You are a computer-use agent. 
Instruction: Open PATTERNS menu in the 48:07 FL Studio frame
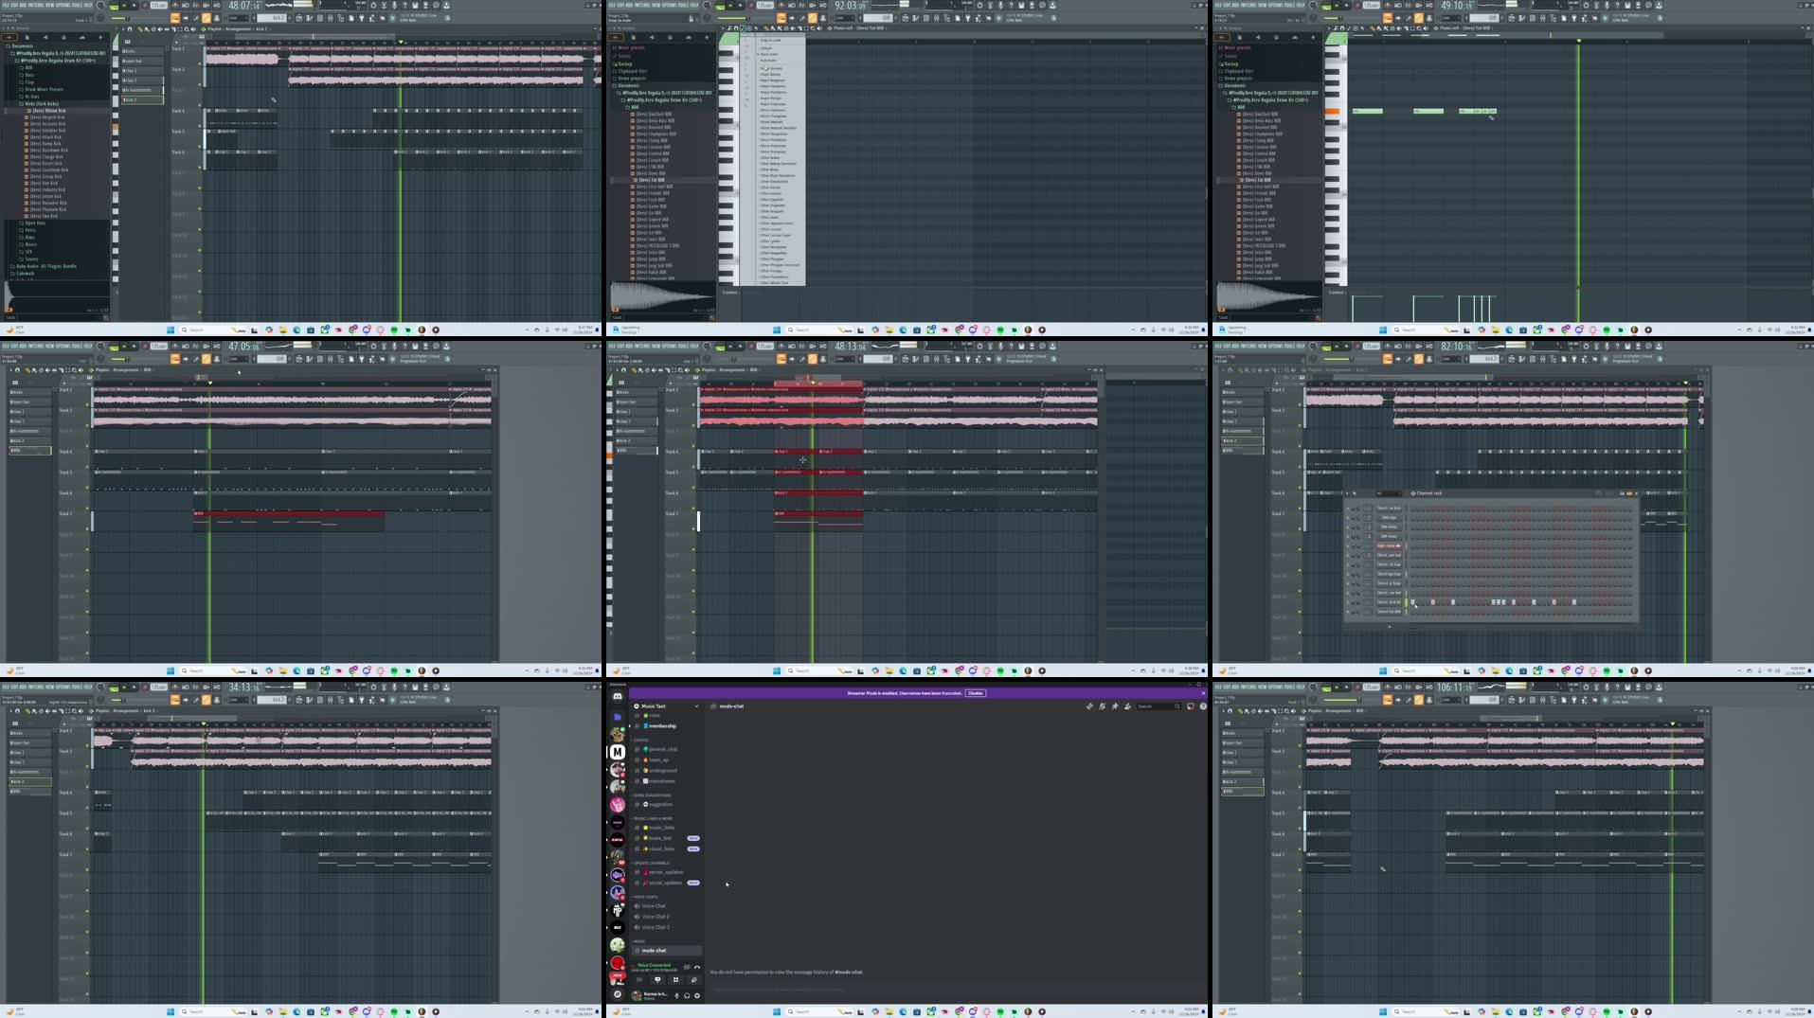[36, 5]
